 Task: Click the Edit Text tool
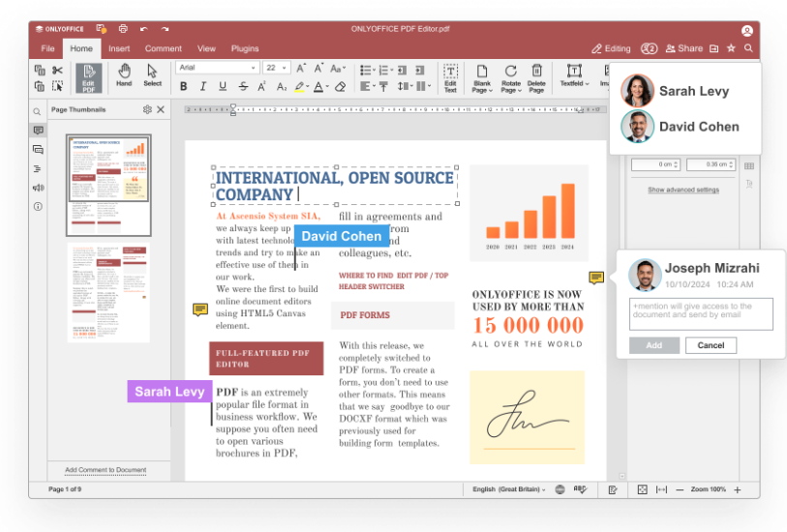[x=450, y=76]
